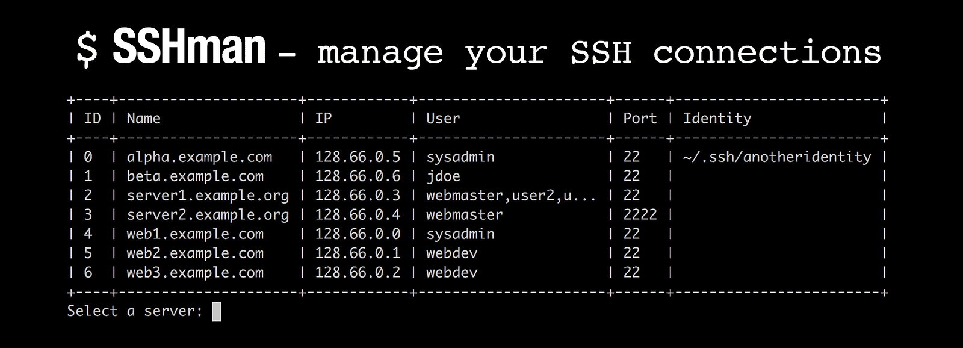Click web1.example.com entry
Viewport: 963px width, 348px height.
(195, 234)
